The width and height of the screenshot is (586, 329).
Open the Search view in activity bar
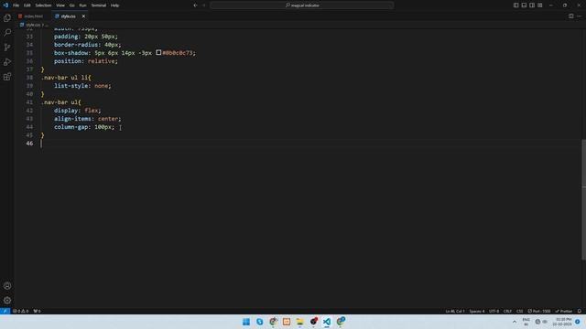coord(7,33)
